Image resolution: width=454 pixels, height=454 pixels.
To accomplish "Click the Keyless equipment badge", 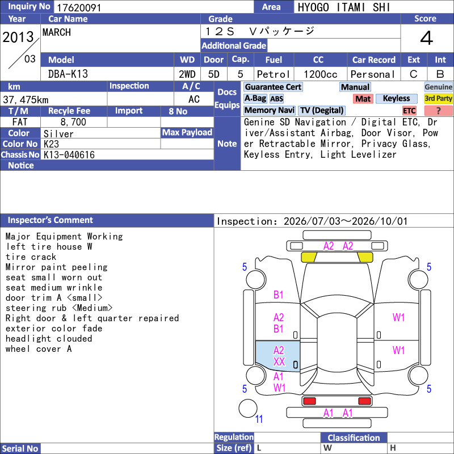I will pos(396,99).
